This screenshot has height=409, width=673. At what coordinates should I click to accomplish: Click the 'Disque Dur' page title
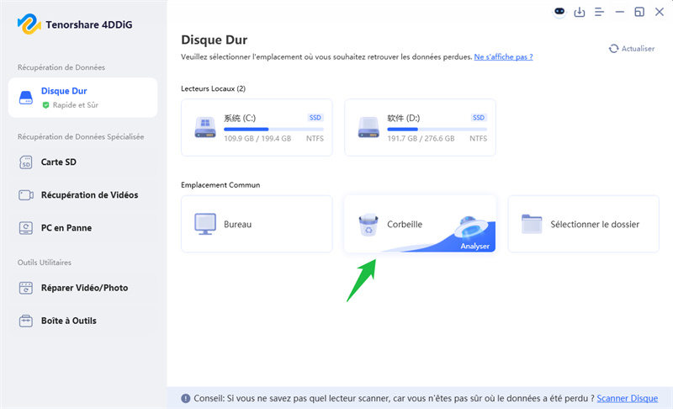pos(215,40)
